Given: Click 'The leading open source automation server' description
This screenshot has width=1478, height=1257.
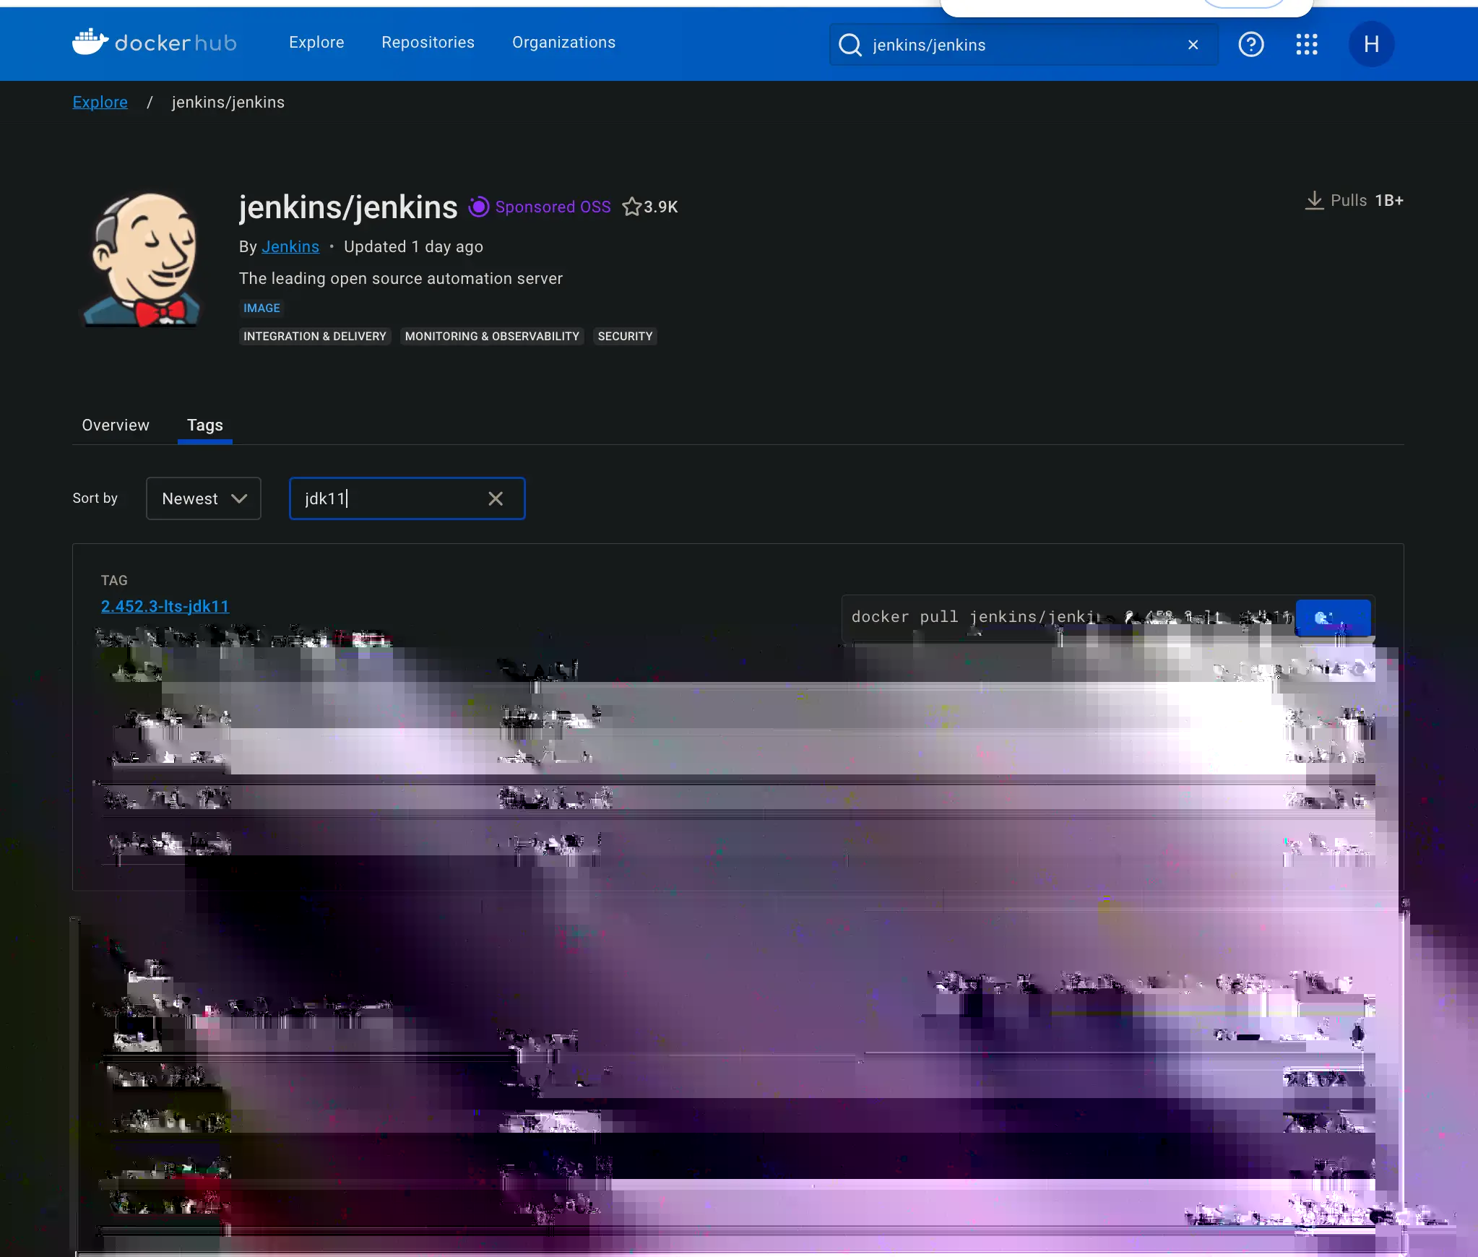Looking at the screenshot, I should click(401, 279).
